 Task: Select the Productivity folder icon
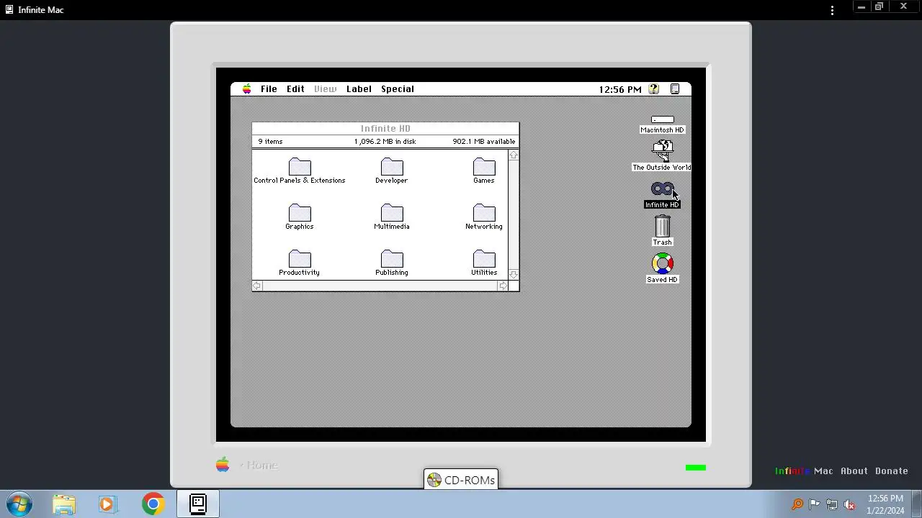click(x=300, y=259)
